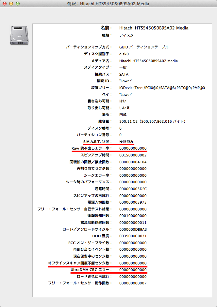The image size is (217, 307).
Task: Select the IODeviceTree device path value
Action: [x=162, y=88]
